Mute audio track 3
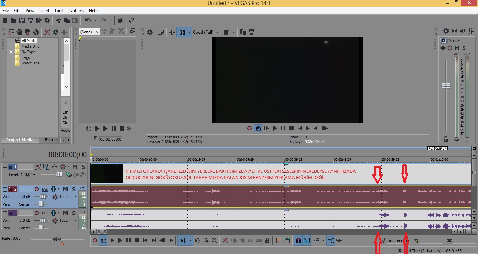 click(65, 213)
